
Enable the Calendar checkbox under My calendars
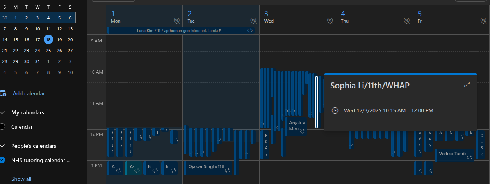click(x=3, y=127)
